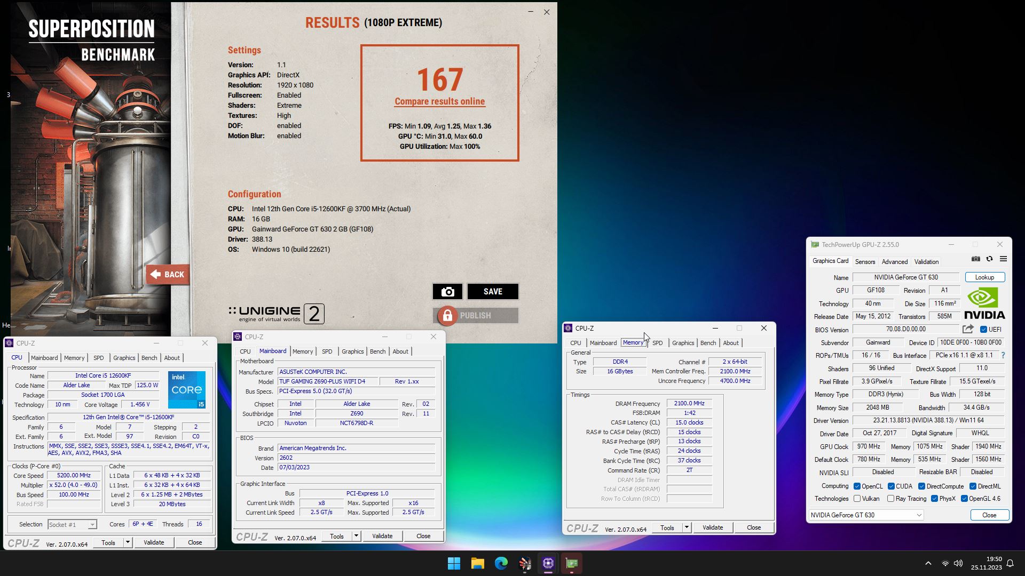This screenshot has width=1025, height=576.
Task: Launch Microsoft Edge from the taskbar
Action: tap(501, 563)
